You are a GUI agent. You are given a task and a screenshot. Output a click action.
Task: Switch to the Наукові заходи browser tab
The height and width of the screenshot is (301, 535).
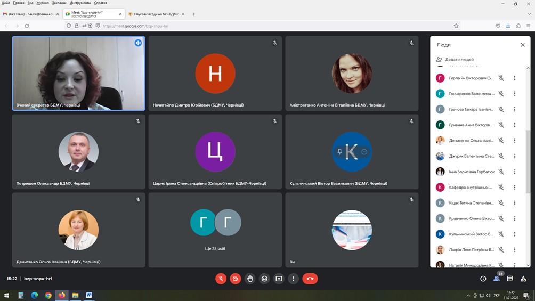pos(153,14)
